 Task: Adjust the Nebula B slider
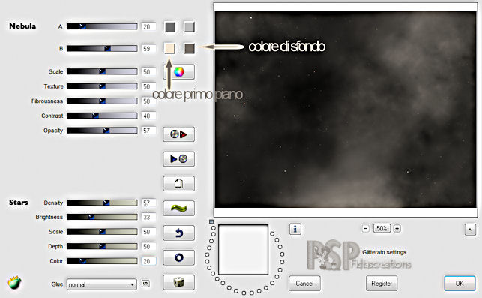102,48
